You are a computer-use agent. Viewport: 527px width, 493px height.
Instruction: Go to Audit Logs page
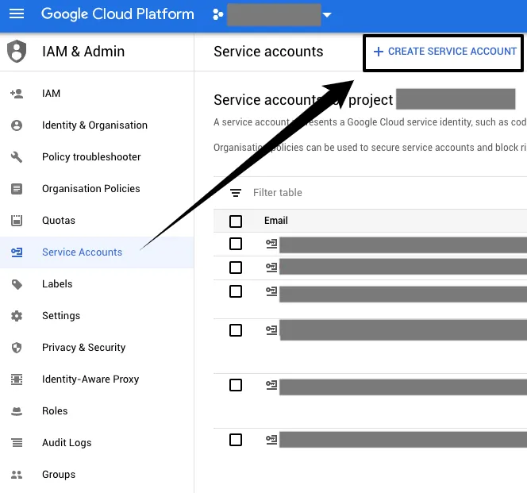[x=67, y=443]
